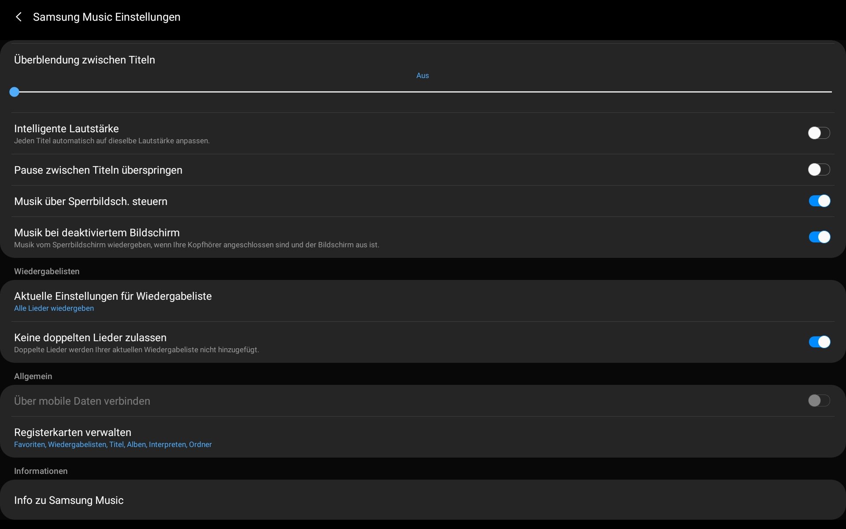Click the Musik vom Sperrbildschirm description text
The width and height of the screenshot is (846, 529).
click(197, 245)
